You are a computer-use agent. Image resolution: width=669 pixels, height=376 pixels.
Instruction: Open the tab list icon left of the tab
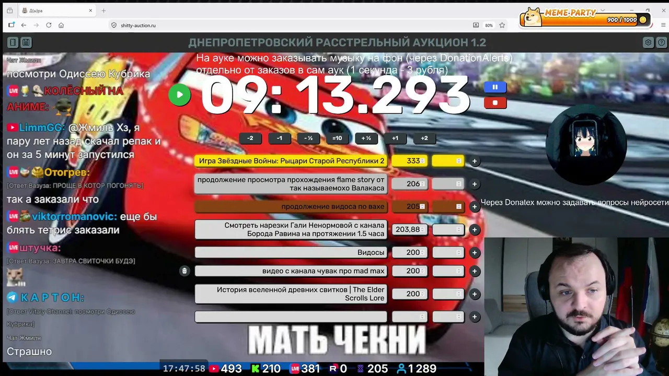pyautogui.click(x=9, y=10)
